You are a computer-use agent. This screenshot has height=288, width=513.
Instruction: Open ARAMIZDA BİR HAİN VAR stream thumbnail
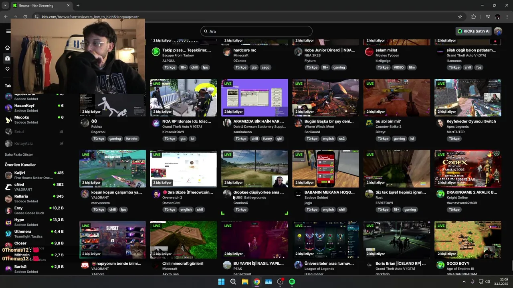[254, 98]
